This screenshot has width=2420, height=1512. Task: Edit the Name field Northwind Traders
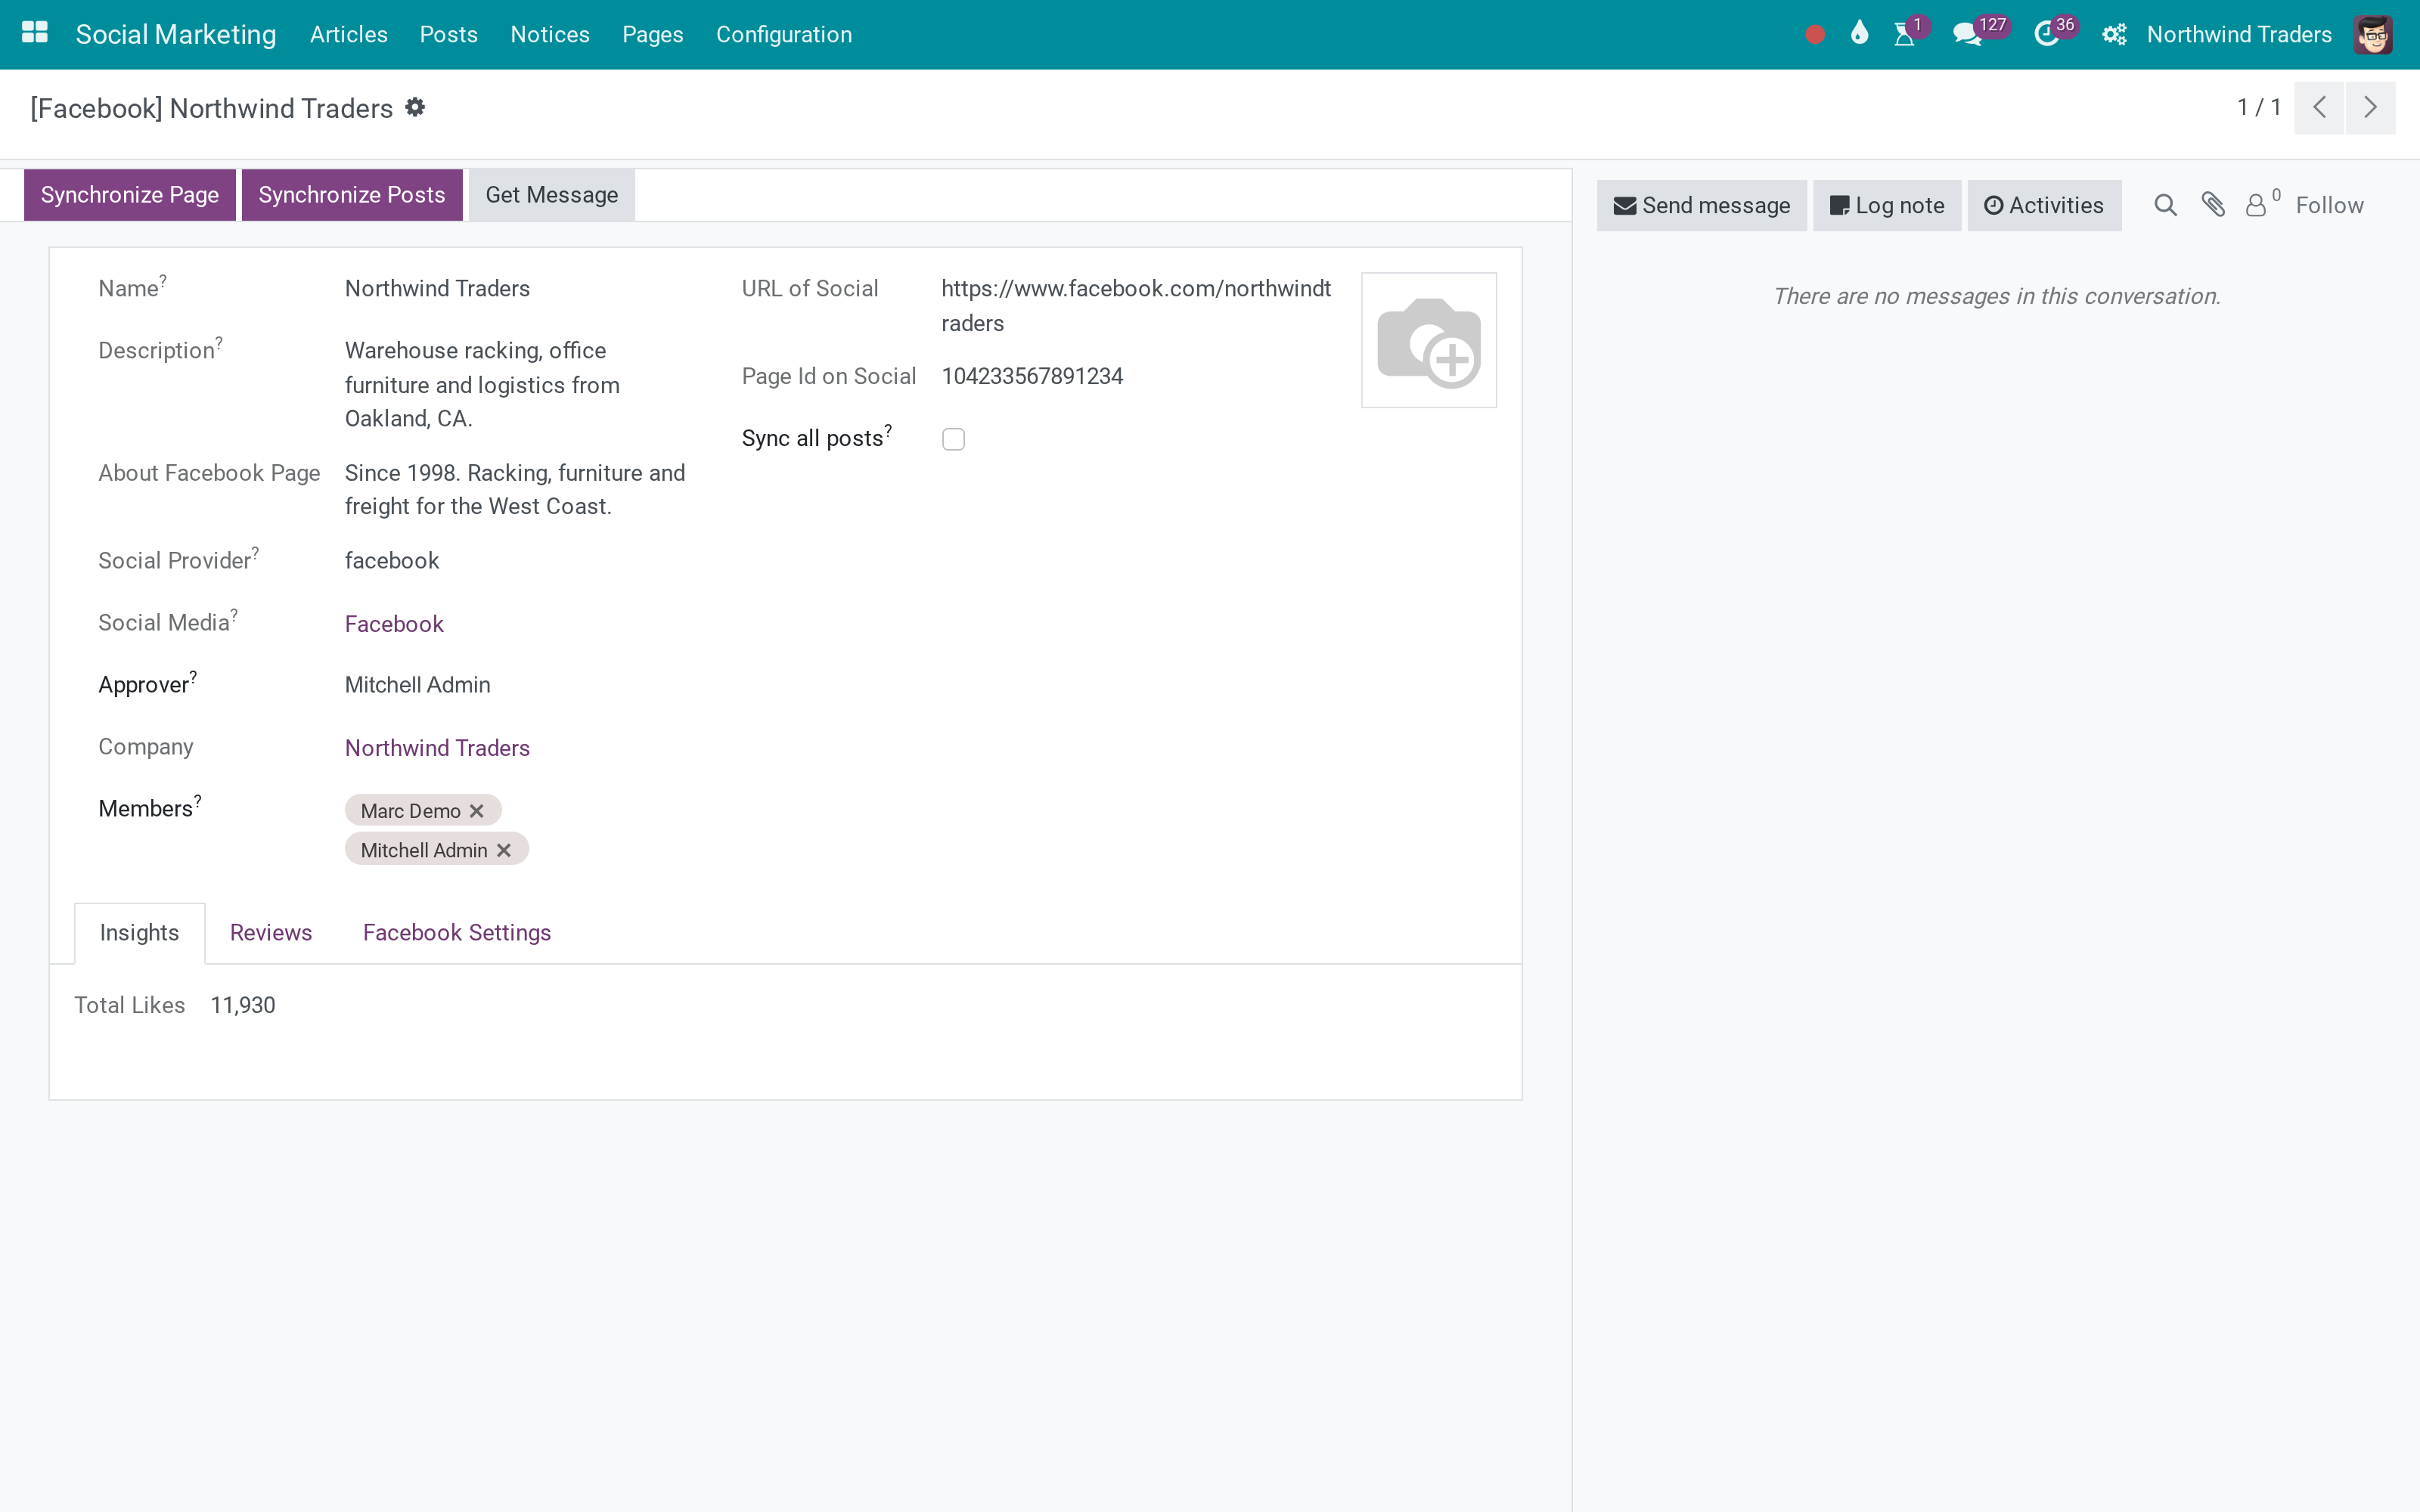[437, 289]
